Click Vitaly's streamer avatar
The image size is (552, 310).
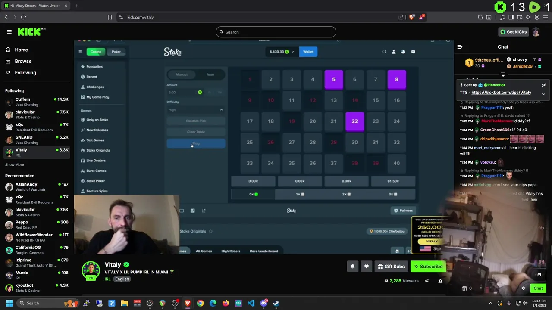91,270
